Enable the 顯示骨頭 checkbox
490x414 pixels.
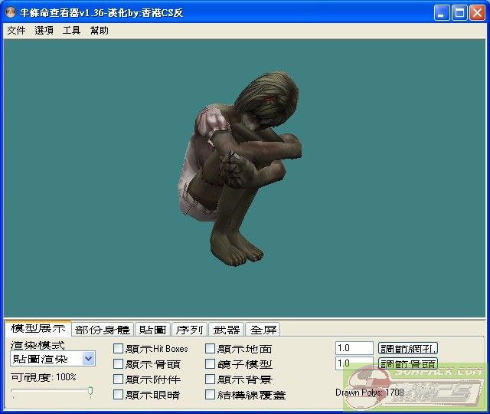tap(118, 364)
